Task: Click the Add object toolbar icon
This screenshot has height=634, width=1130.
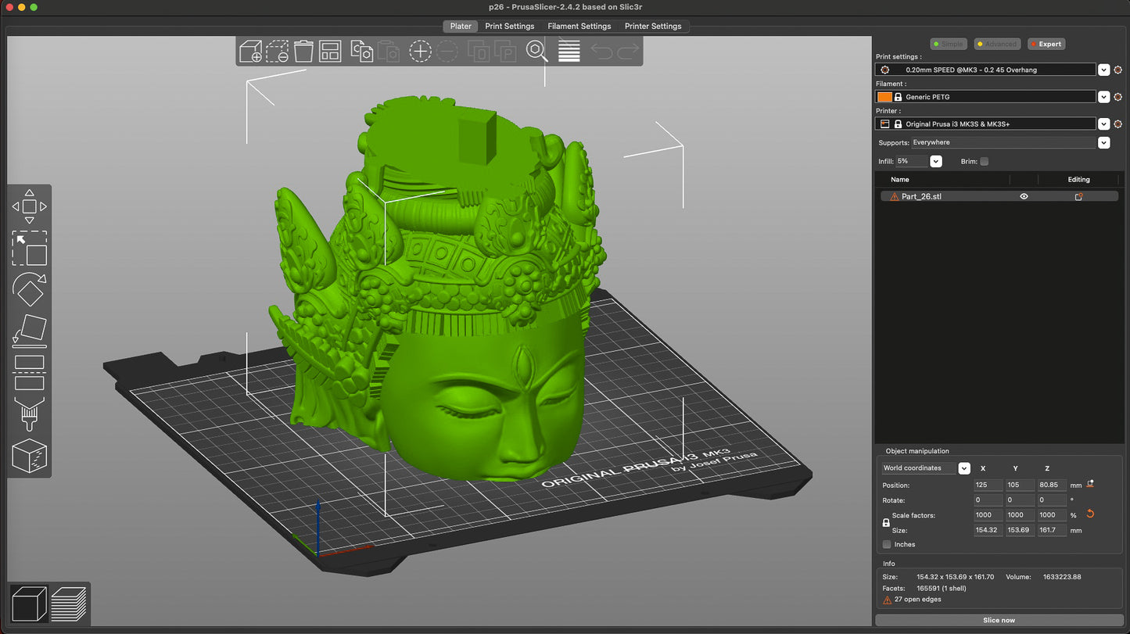Action: click(x=251, y=52)
